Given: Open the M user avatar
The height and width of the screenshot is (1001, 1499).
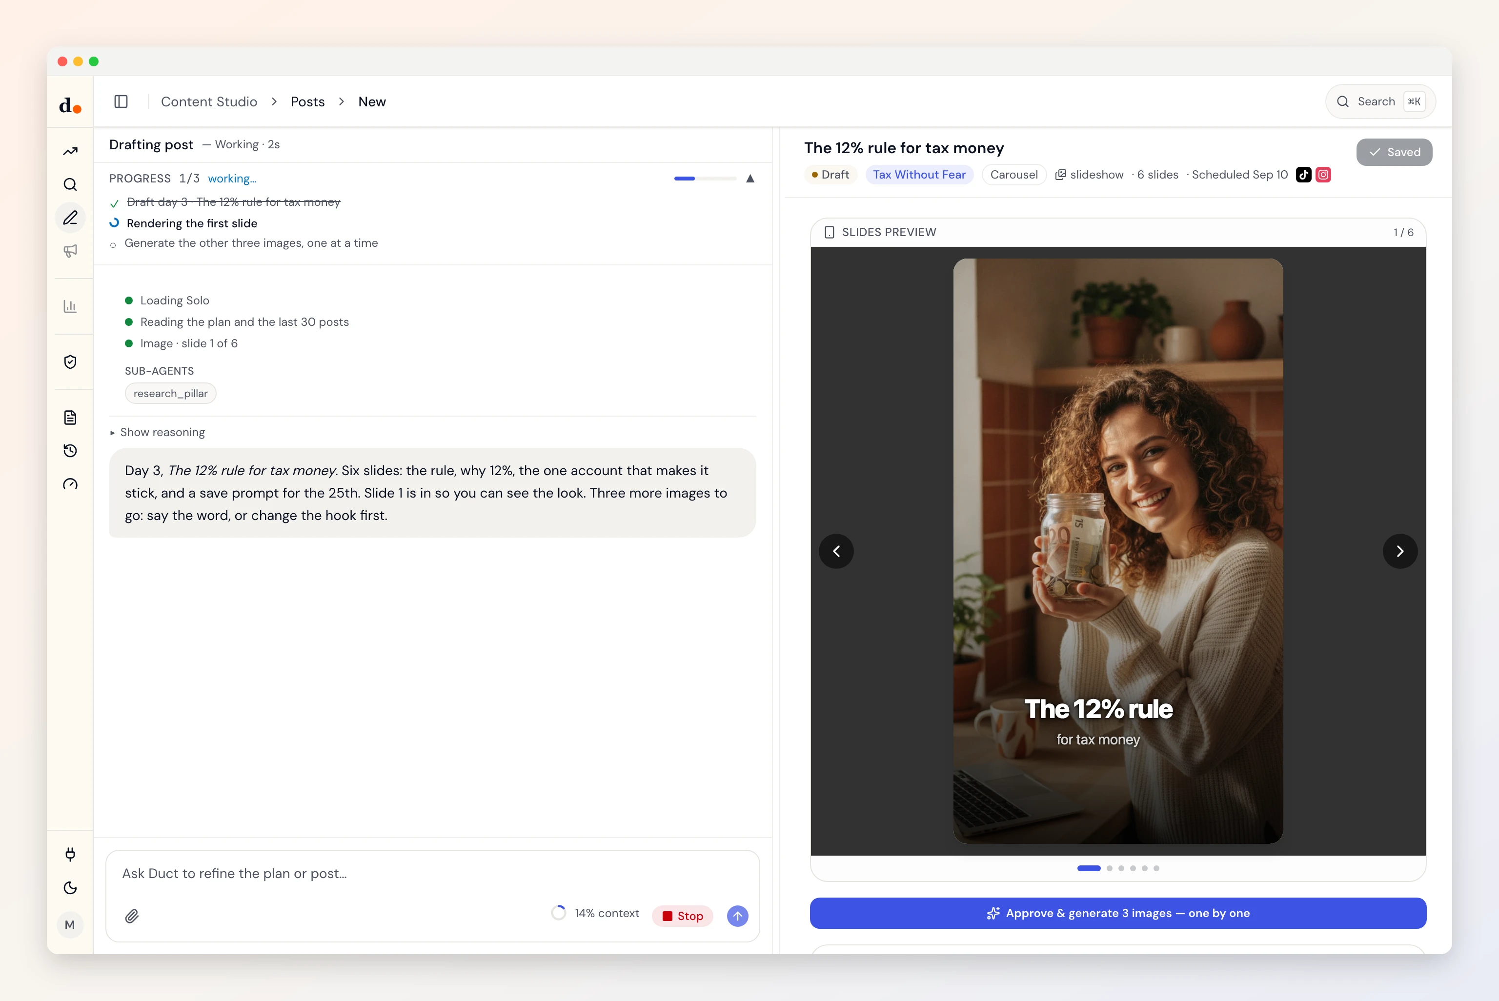Looking at the screenshot, I should click(70, 924).
